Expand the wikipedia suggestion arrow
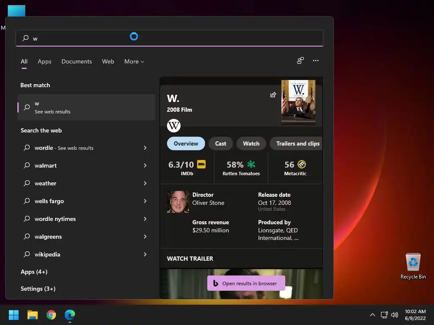Viewport: 434px width, 325px height. 145,254
